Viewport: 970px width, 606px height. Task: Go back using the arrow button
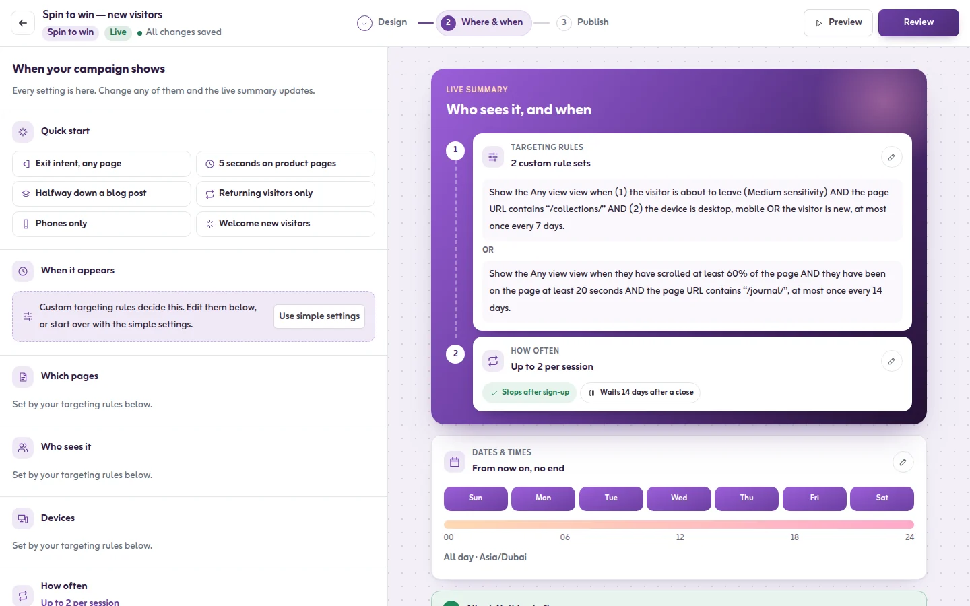tap(23, 23)
